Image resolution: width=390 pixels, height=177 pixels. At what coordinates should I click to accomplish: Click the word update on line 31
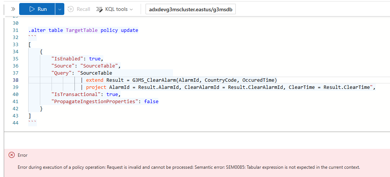[x=129, y=30]
